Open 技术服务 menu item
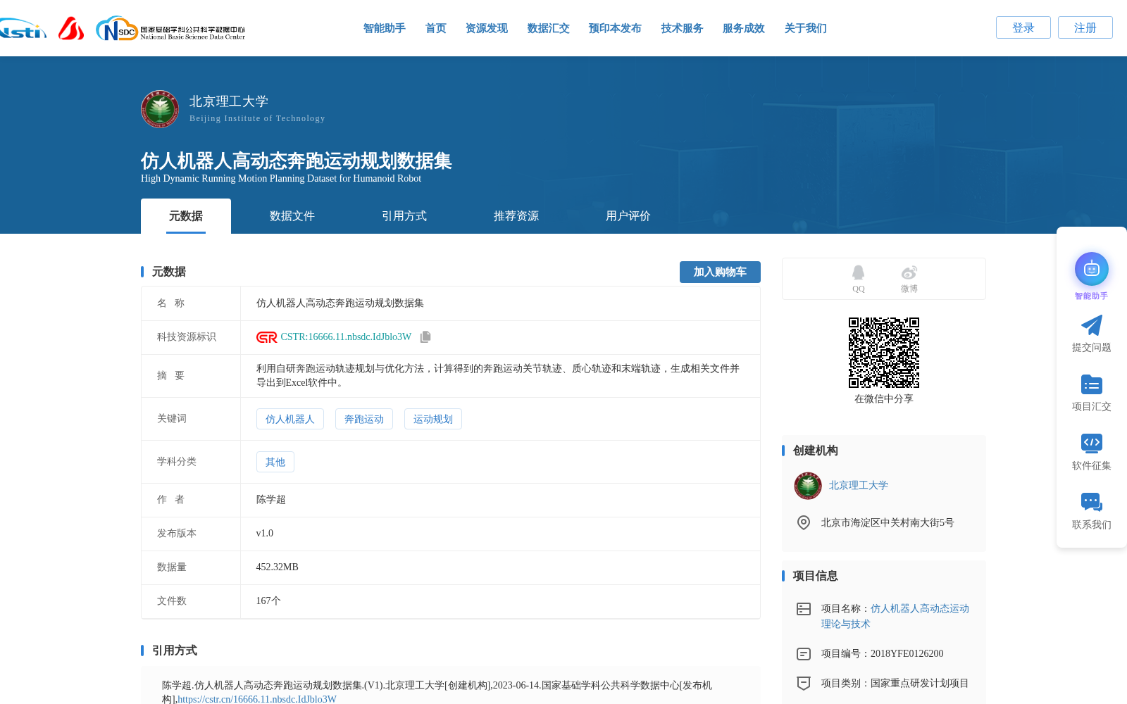This screenshot has height=704, width=1127. (683, 28)
